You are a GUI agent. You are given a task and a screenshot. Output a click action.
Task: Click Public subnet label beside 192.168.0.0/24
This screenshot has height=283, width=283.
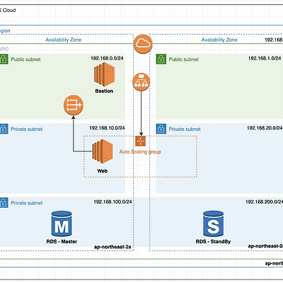tap(25, 59)
